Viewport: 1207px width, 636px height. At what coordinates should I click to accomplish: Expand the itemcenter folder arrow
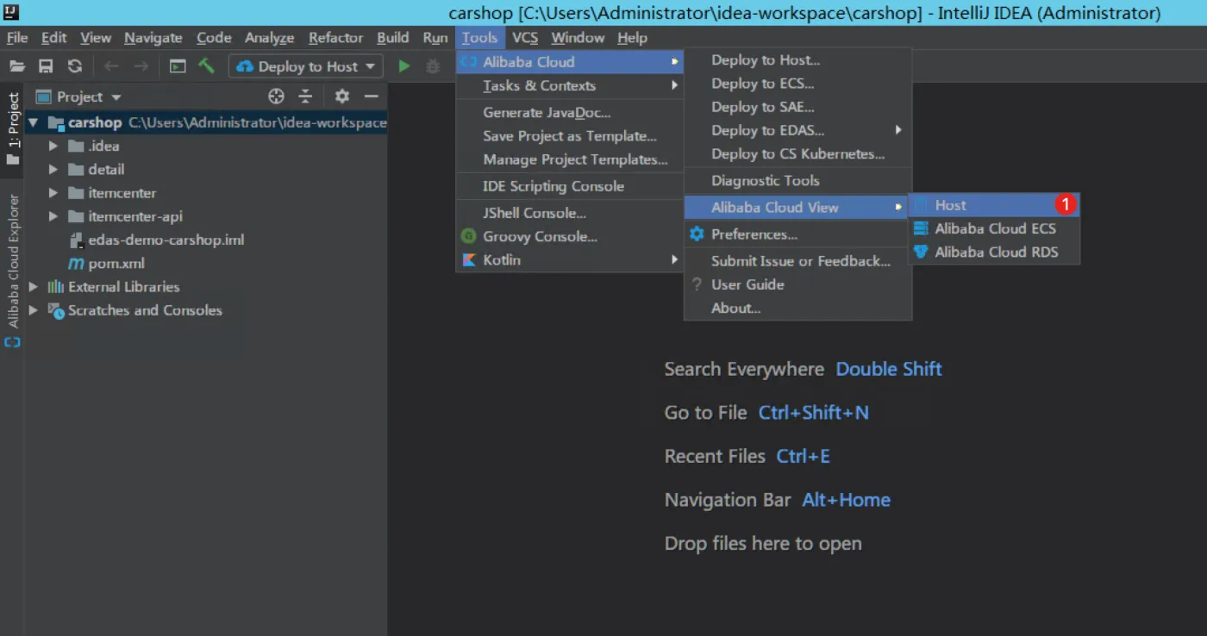tap(53, 193)
